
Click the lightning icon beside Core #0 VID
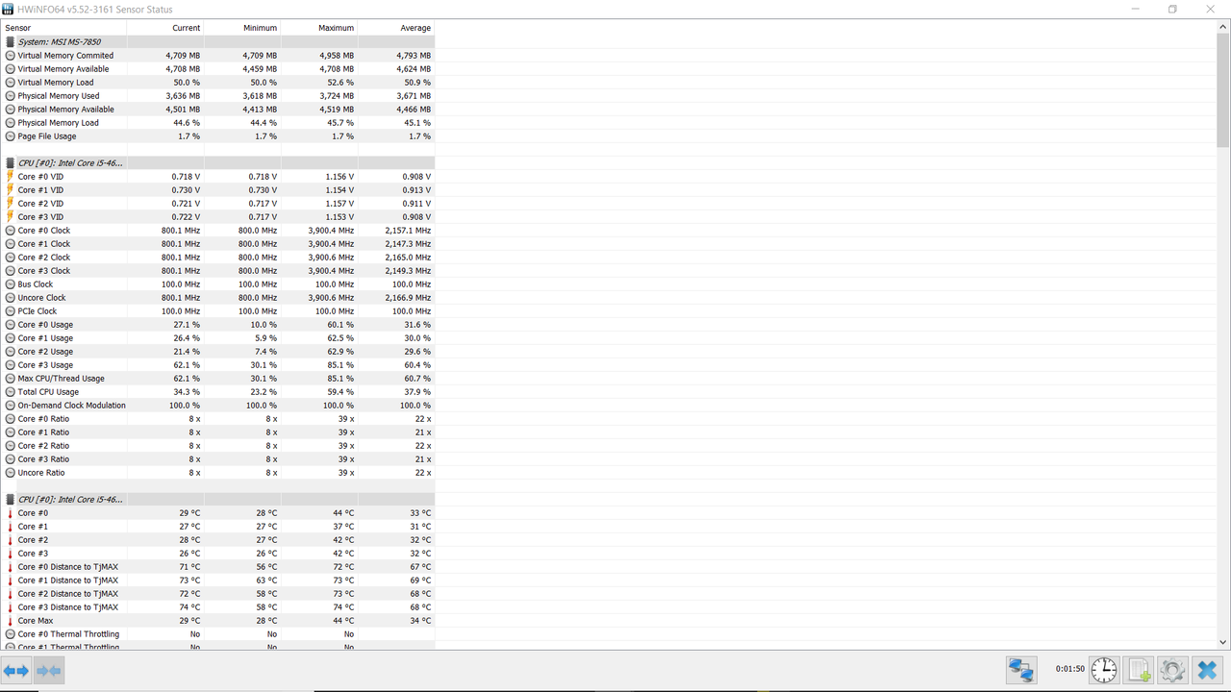pyautogui.click(x=10, y=177)
